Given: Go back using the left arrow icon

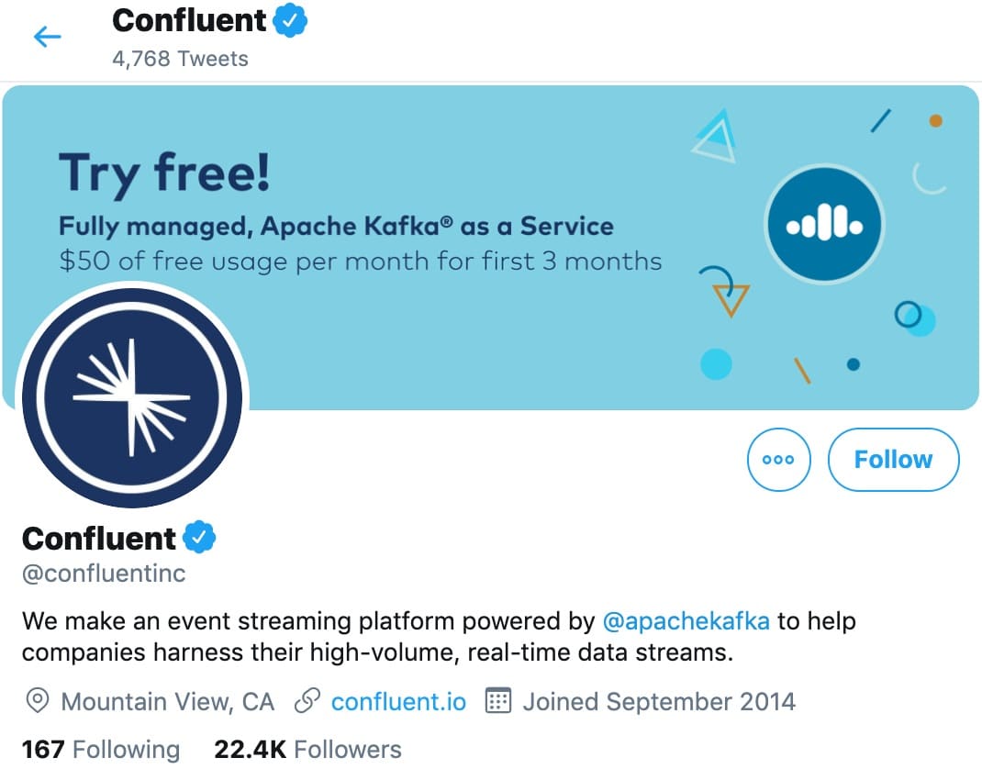Looking at the screenshot, I should [47, 37].
